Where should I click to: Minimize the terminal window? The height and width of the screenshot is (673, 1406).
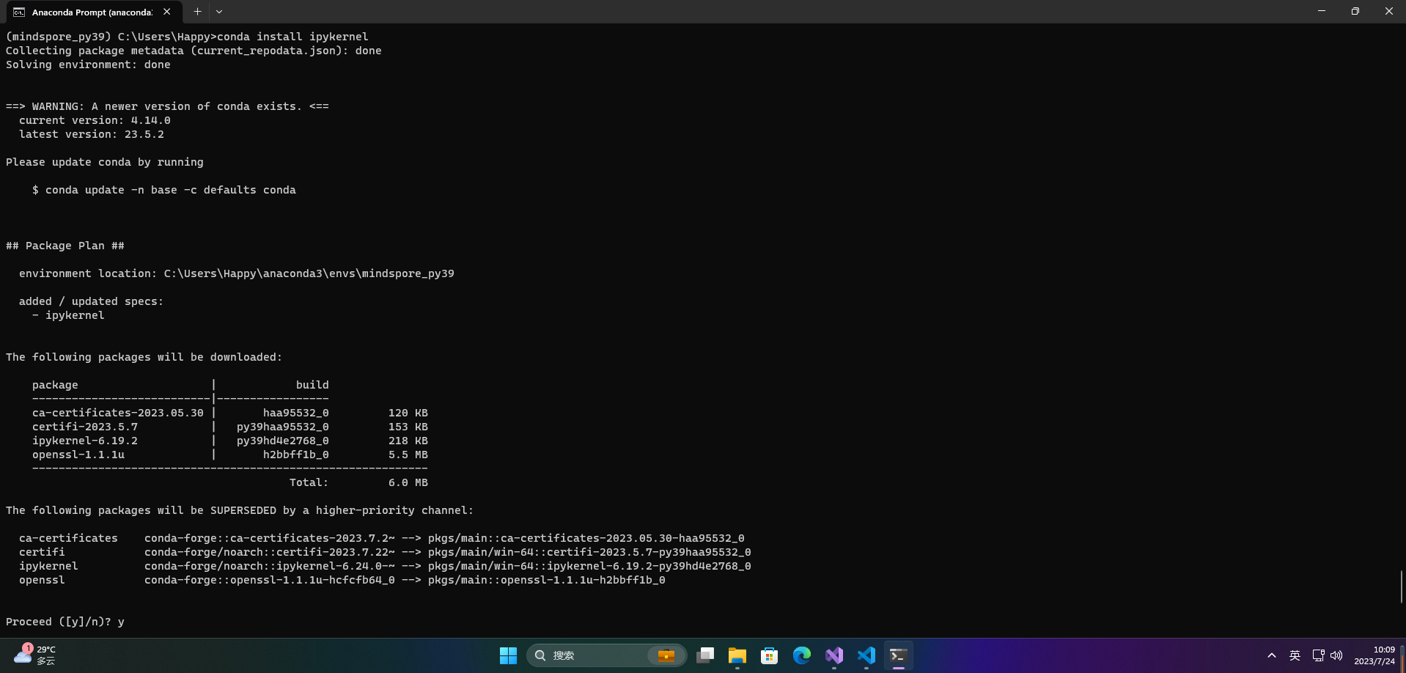click(x=1322, y=11)
